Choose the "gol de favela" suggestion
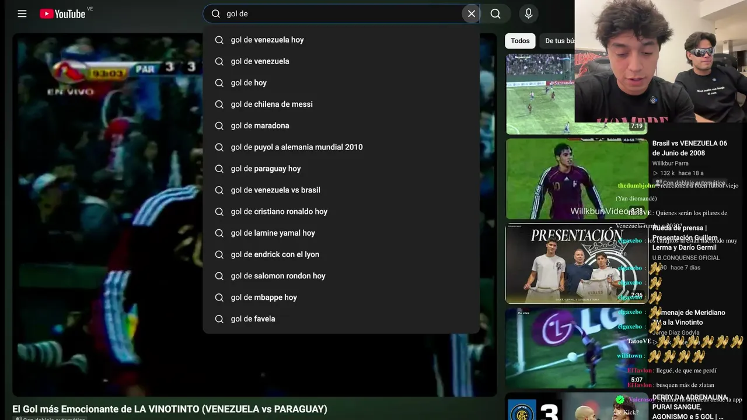 pos(341,319)
